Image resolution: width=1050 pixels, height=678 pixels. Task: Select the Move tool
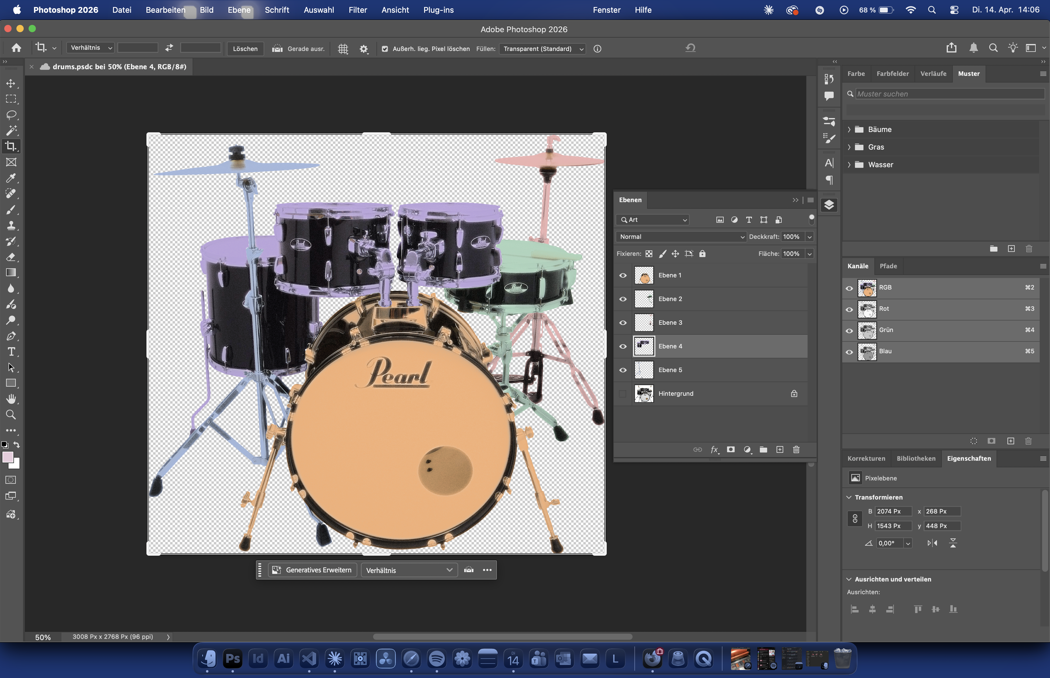[x=11, y=83]
